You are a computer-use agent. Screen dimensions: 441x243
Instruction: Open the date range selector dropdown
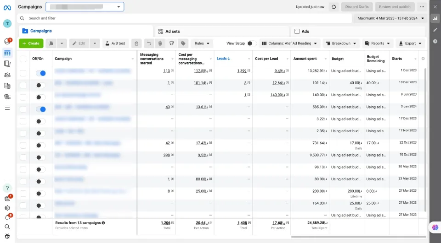390,18
